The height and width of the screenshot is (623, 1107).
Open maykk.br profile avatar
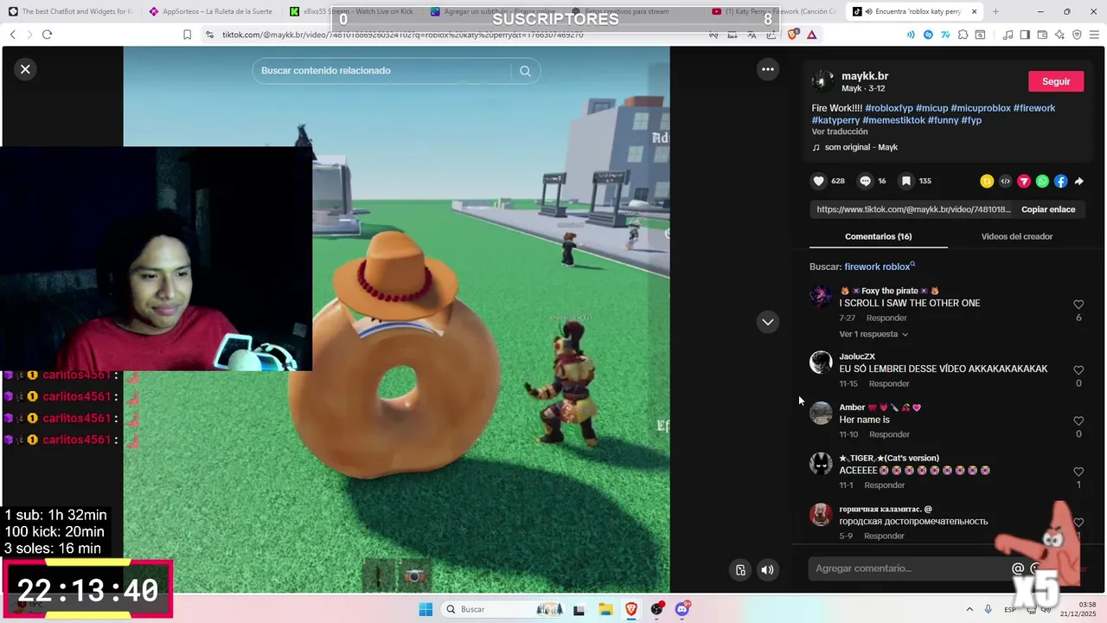[x=822, y=81]
